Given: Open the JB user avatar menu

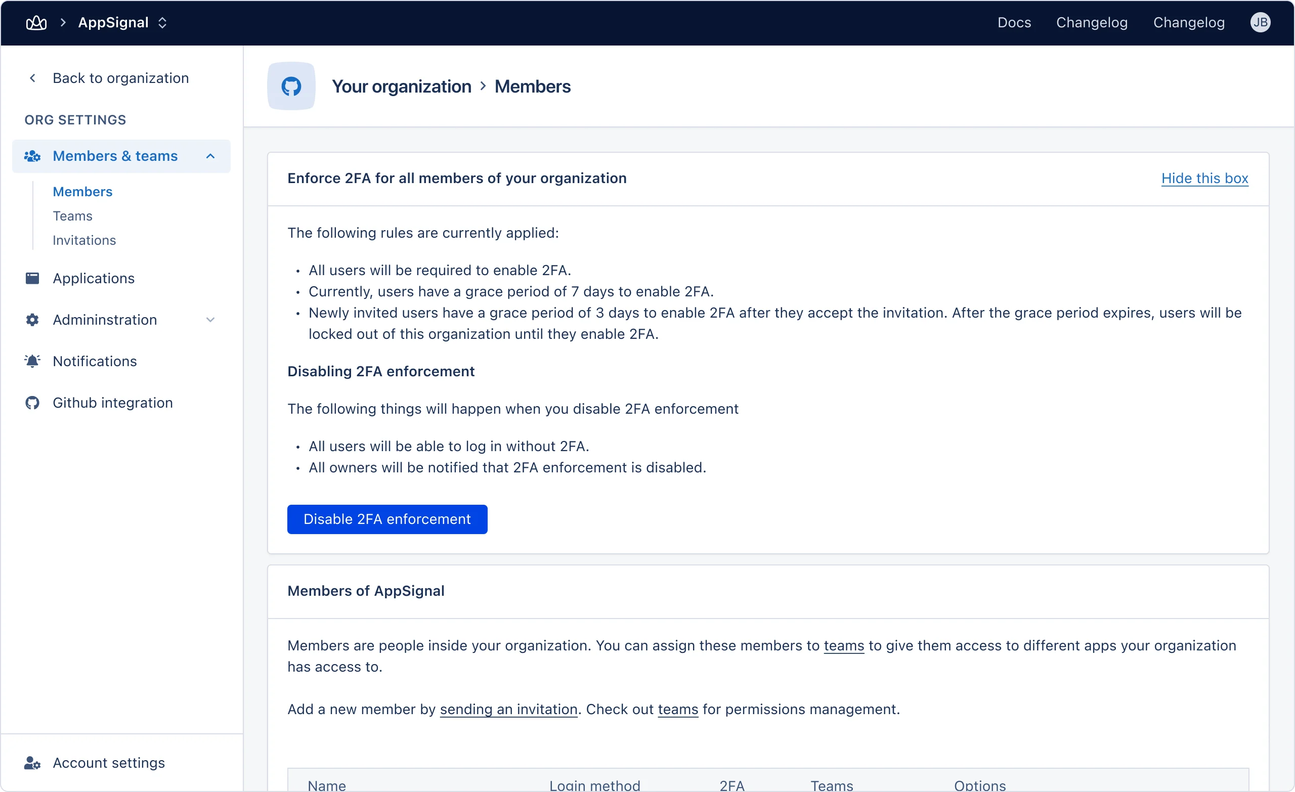Looking at the screenshot, I should tap(1260, 23).
